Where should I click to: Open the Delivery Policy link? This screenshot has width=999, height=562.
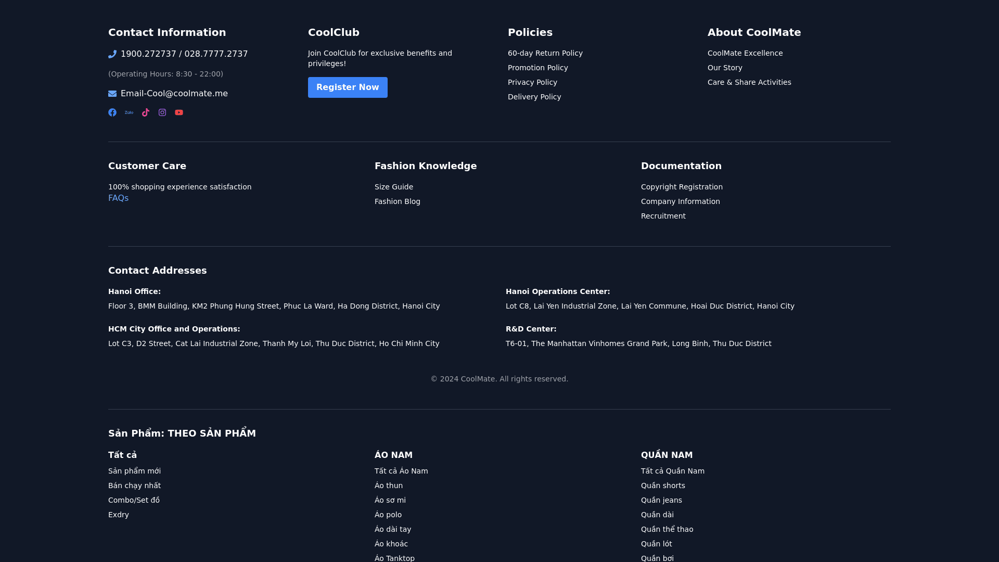[x=534, y=97]
